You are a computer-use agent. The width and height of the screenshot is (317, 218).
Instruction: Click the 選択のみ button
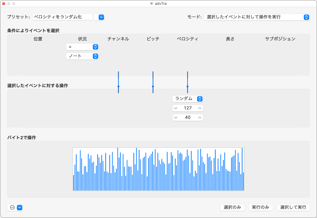coord(232,207)
